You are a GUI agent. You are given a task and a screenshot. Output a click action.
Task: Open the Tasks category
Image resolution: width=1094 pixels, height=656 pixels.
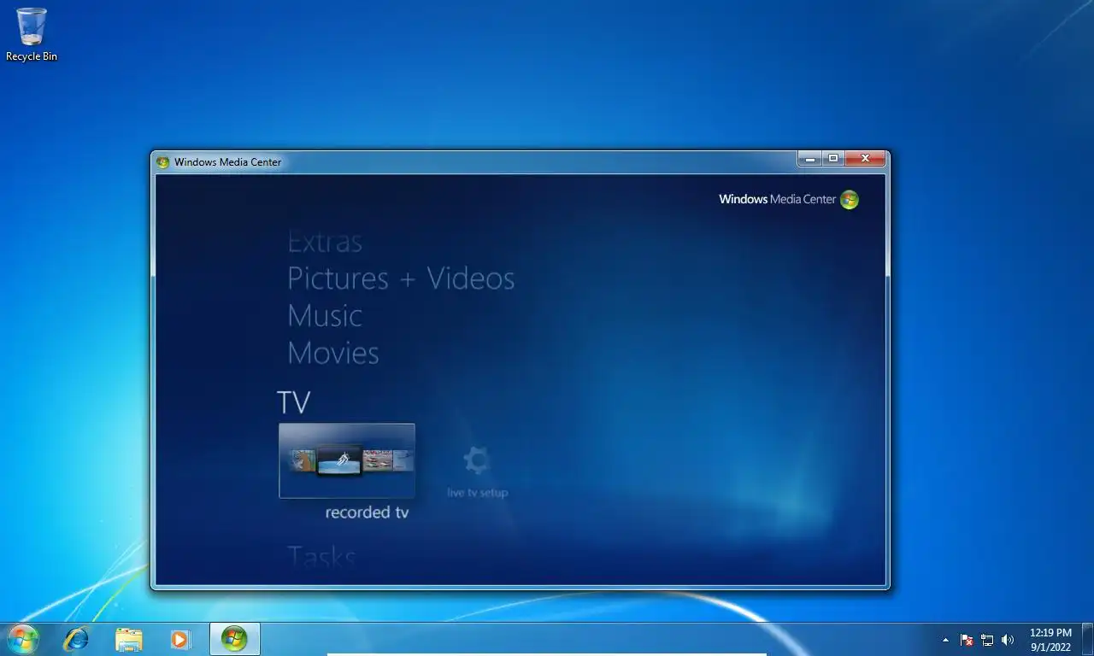[321, 558]
